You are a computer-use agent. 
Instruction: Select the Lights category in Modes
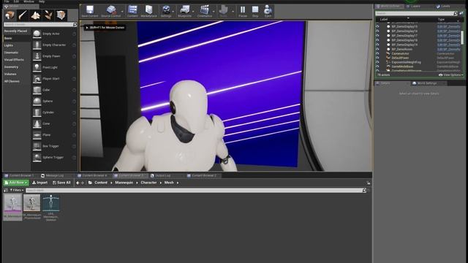(9, 45)
